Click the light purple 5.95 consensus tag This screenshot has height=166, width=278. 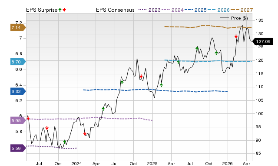click(18, 121)
